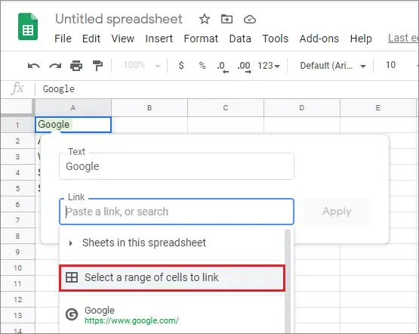Open the Default (Arial) font dropdown
This screenshot has width=419, height=334.
tap(333, 66)
